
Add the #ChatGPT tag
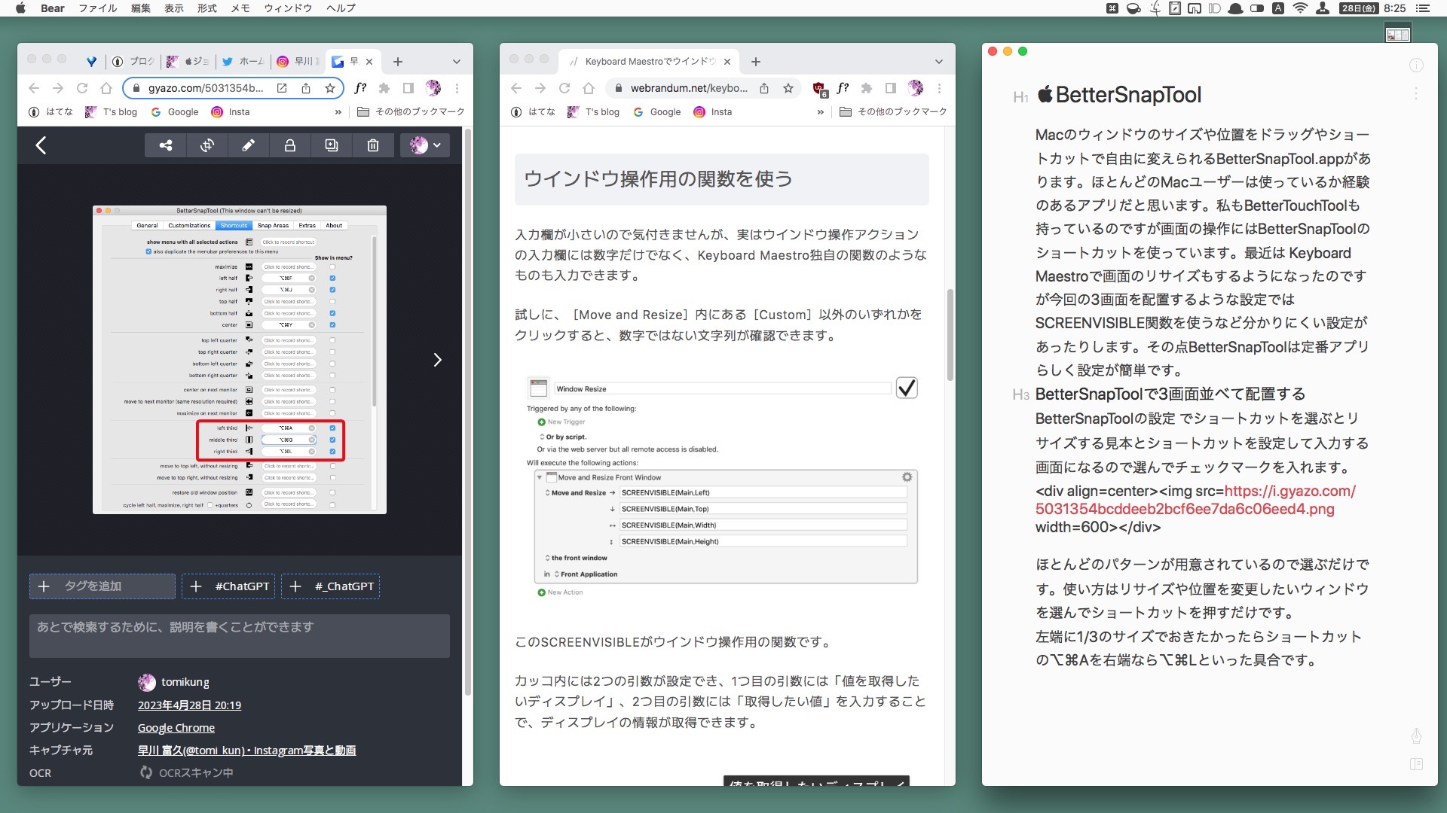pos(229,586)
